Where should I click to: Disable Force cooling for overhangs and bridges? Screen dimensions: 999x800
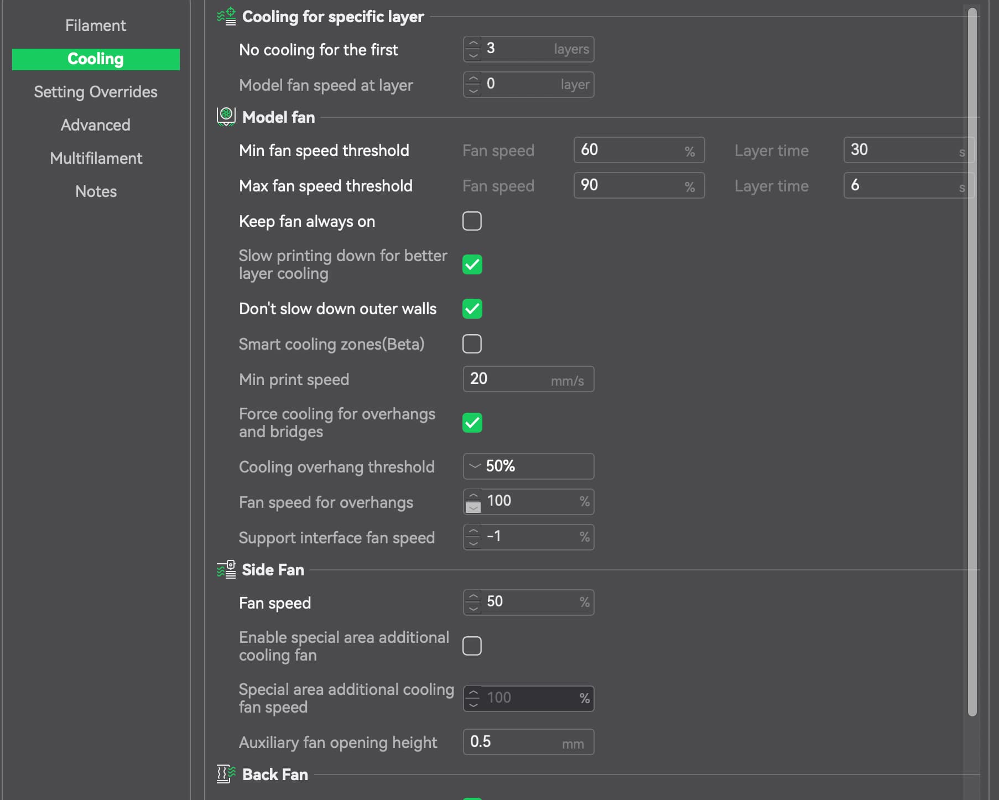[472, 423]
